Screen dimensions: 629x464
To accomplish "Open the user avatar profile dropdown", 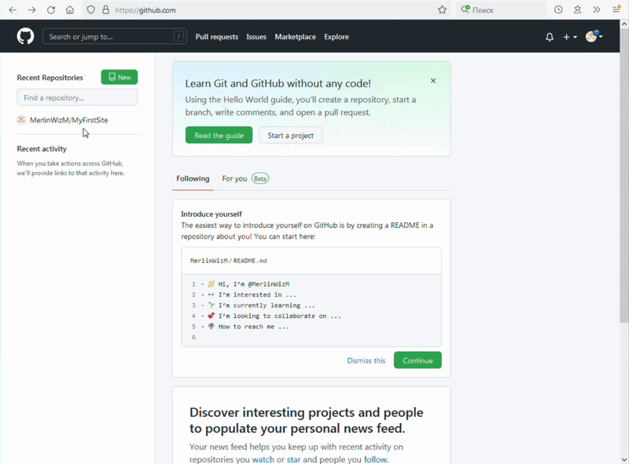I will [594, 36].
